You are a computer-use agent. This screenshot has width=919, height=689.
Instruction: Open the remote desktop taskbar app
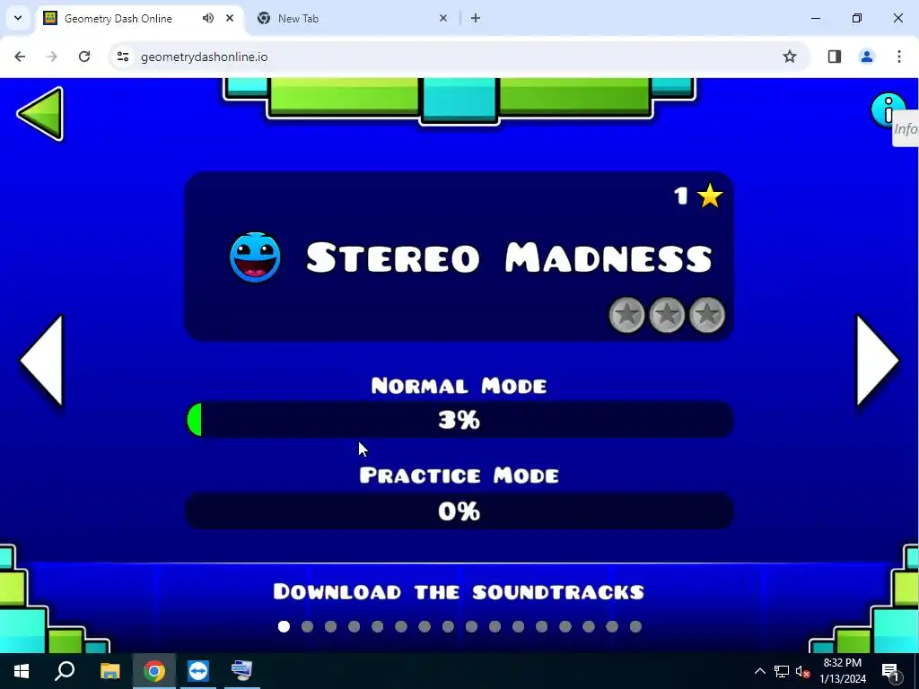point(241,671)
